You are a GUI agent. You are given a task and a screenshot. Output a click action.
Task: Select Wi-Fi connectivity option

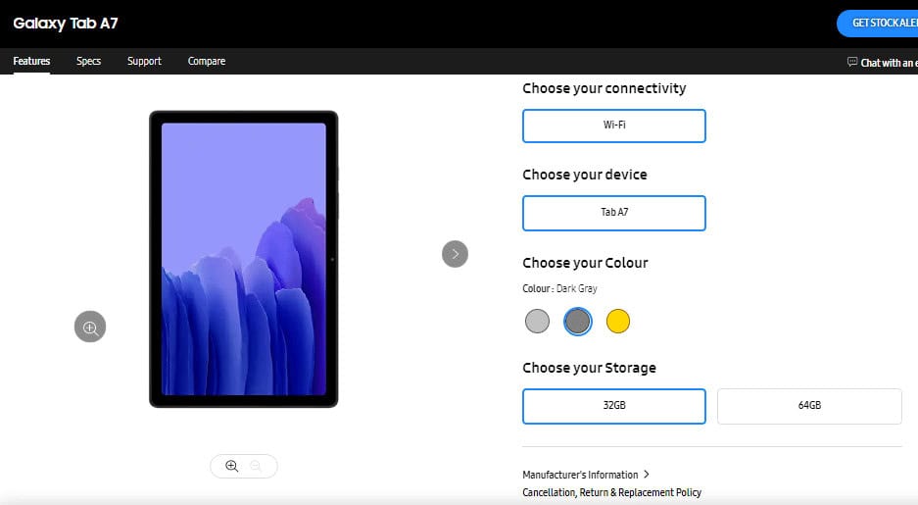point(614,126)
